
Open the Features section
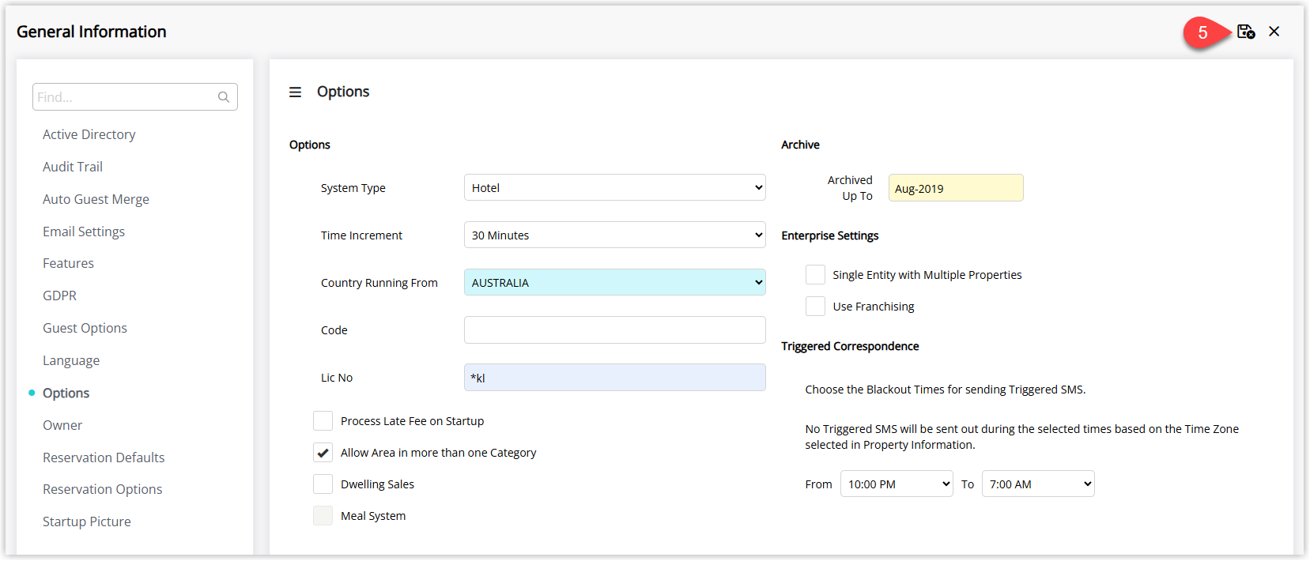click(x=68, y=263)
